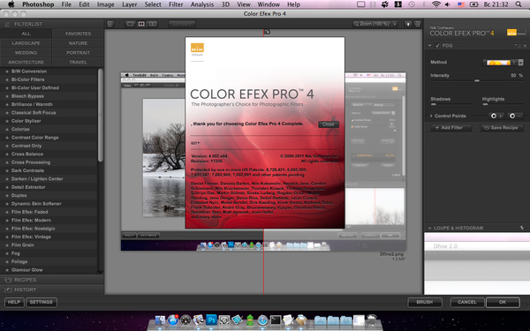Open SETTINGS button
The width and height of the screenshot is (530, 331).
tap(42, 302)
